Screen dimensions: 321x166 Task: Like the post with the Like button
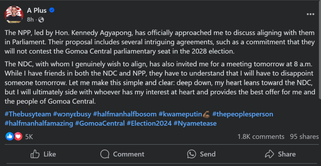point(43,154)
